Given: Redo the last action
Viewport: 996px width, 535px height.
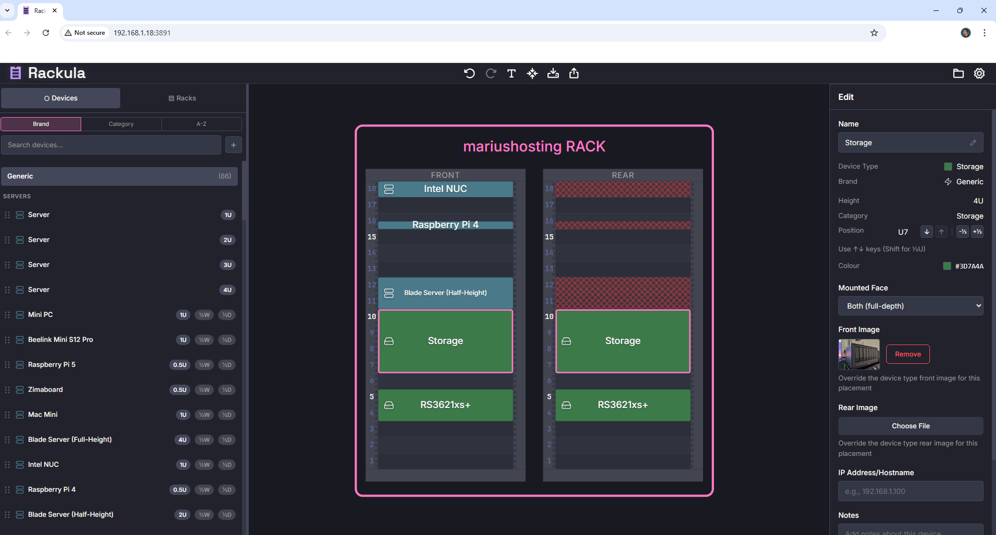Looking at the screenshot, I should pos(490,73).
